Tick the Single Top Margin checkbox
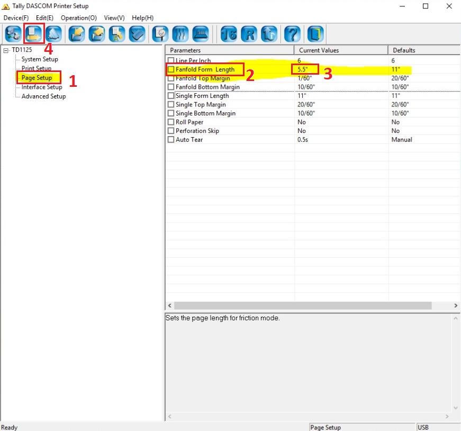The width and height of the screenshot is (461, 431). tap(171, 104)
